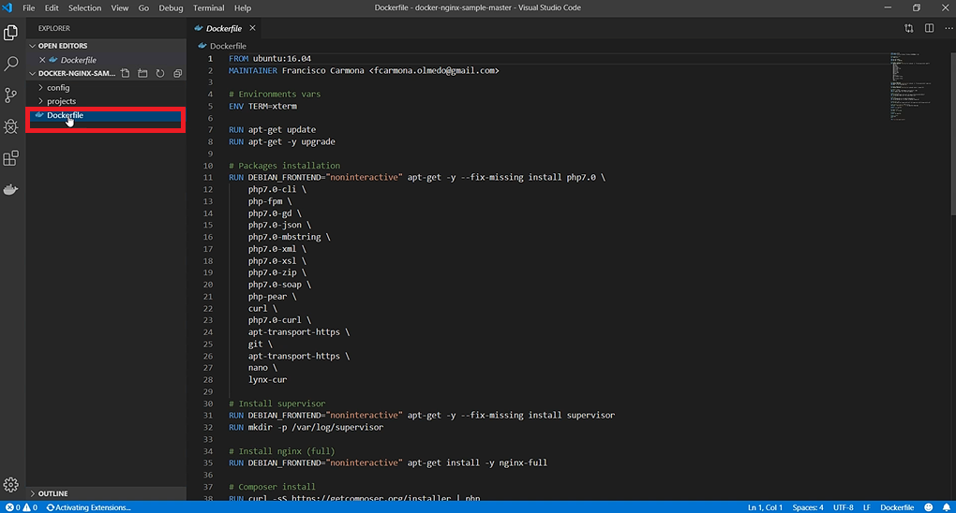Viewport: 956px width, 513px height.
Task: Click the Open Changes compare icon
Action: [909, 28]
